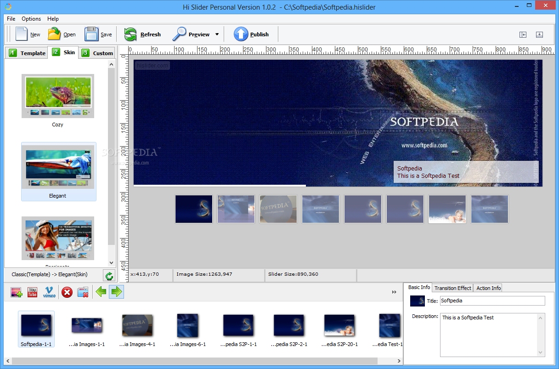Click the skin list scroll down arrow
The height and width of the screenshot is (369, 559).
[112, 263]
